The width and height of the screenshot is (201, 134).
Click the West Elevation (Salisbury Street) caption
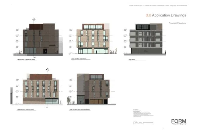26,110
